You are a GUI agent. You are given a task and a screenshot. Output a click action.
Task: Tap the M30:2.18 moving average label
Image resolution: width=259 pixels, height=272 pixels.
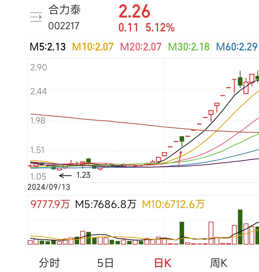[189, 47]
